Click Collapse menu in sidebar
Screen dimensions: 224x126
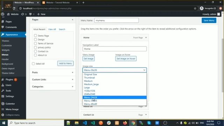tap(13, 115)
